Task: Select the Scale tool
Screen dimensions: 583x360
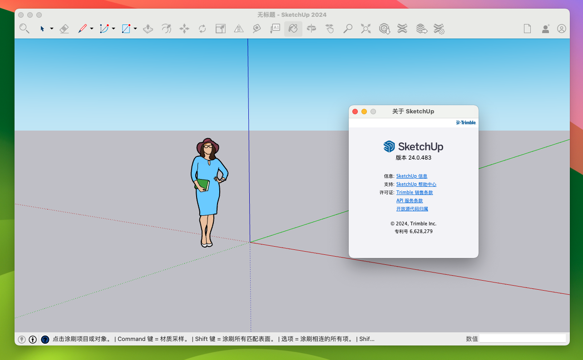Action: [221, 29]
